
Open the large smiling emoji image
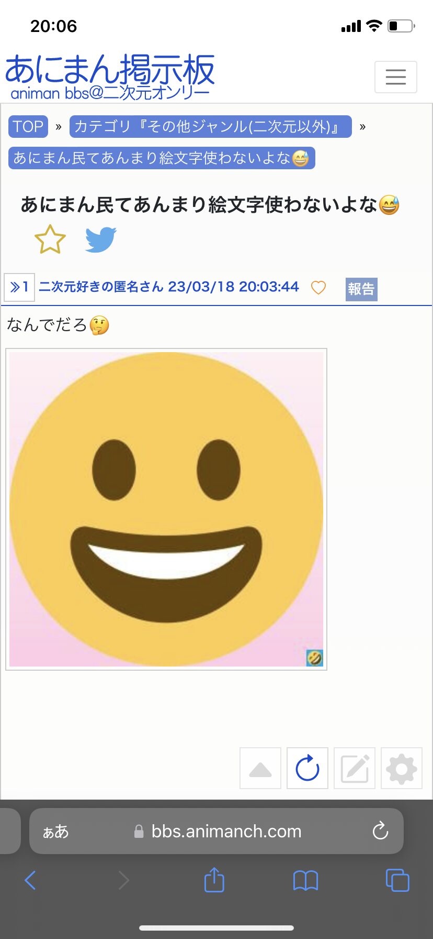[166, 509]
